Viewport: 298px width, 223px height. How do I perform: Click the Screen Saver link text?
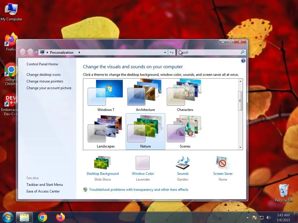pyautogui.click(x=223, y=174)
